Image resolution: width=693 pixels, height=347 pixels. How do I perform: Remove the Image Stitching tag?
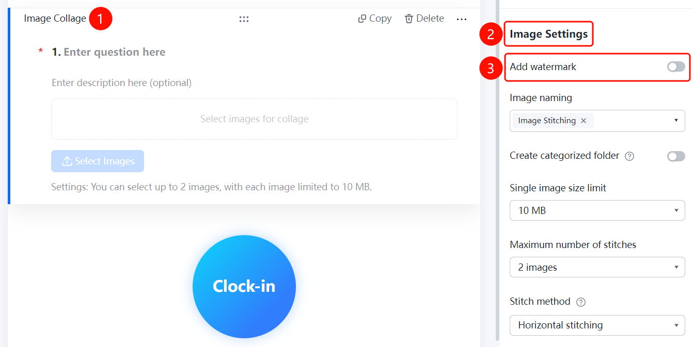click(x=584, y=121)
